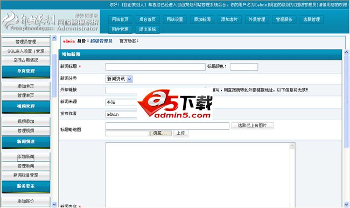Click the 增加新闻 panel header
This screenshot has height=208, width=350.
click(x=200, y=54)
